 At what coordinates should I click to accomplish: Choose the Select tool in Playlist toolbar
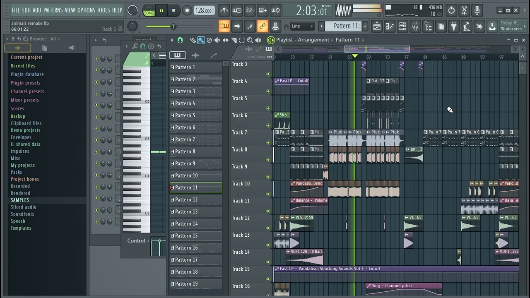242,40
